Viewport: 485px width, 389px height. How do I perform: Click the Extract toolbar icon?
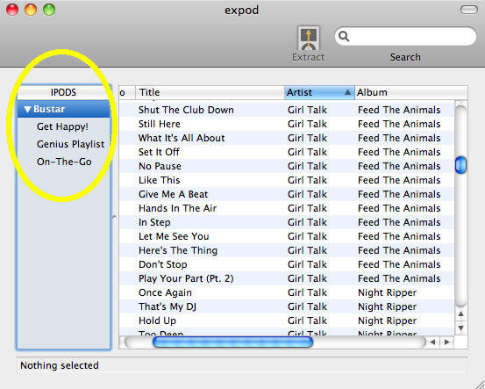click(x=309, y=39)
